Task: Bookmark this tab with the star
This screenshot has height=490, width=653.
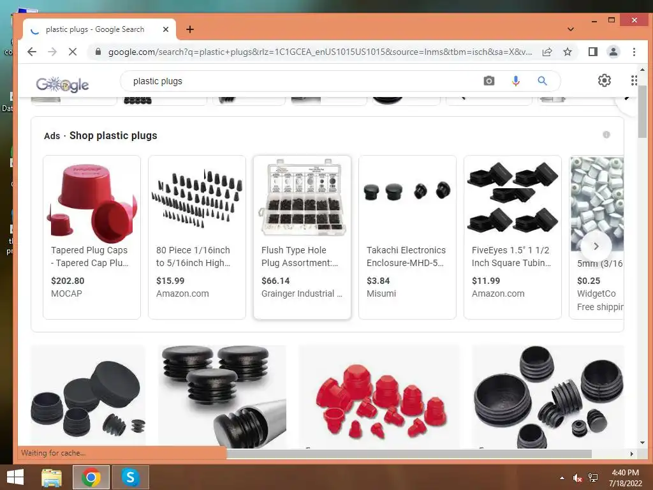Action: [567, 52]
